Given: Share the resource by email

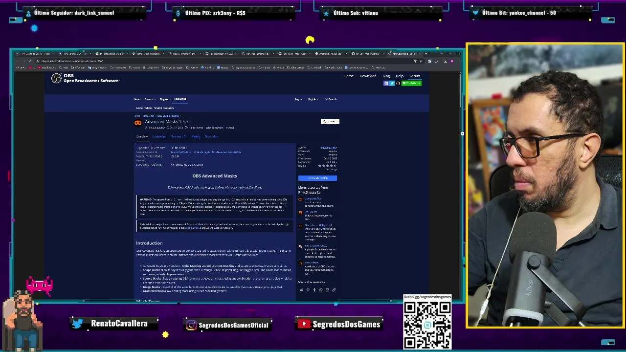Looking at the screenshot, I should [x=327, y=290].
